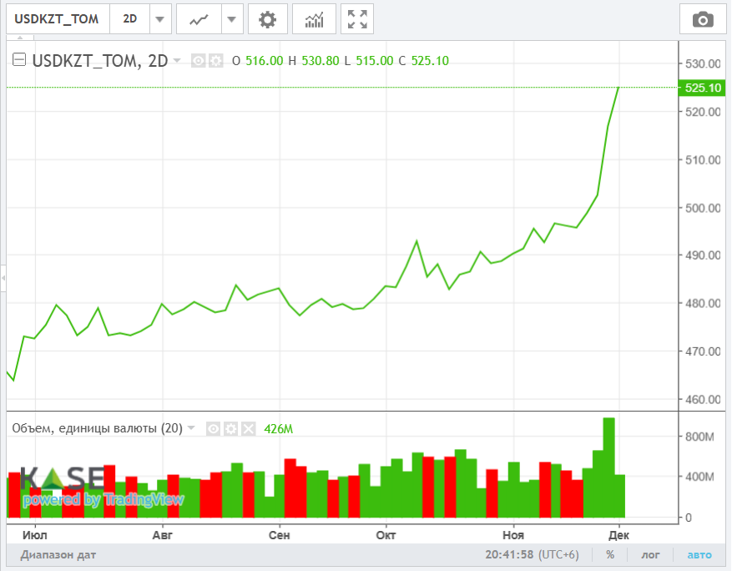
Task: Open the chart settings gear
Action: tap(267, 19)
